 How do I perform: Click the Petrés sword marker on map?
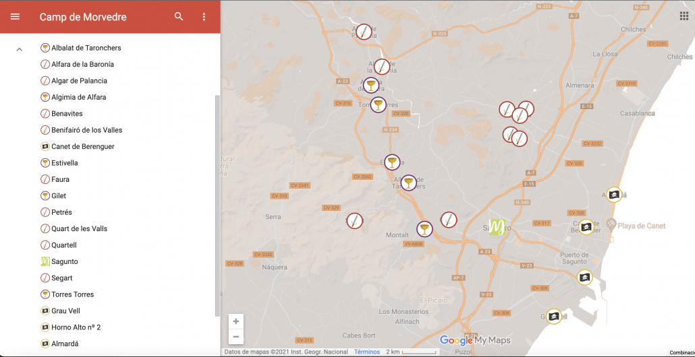pos(449,220)
